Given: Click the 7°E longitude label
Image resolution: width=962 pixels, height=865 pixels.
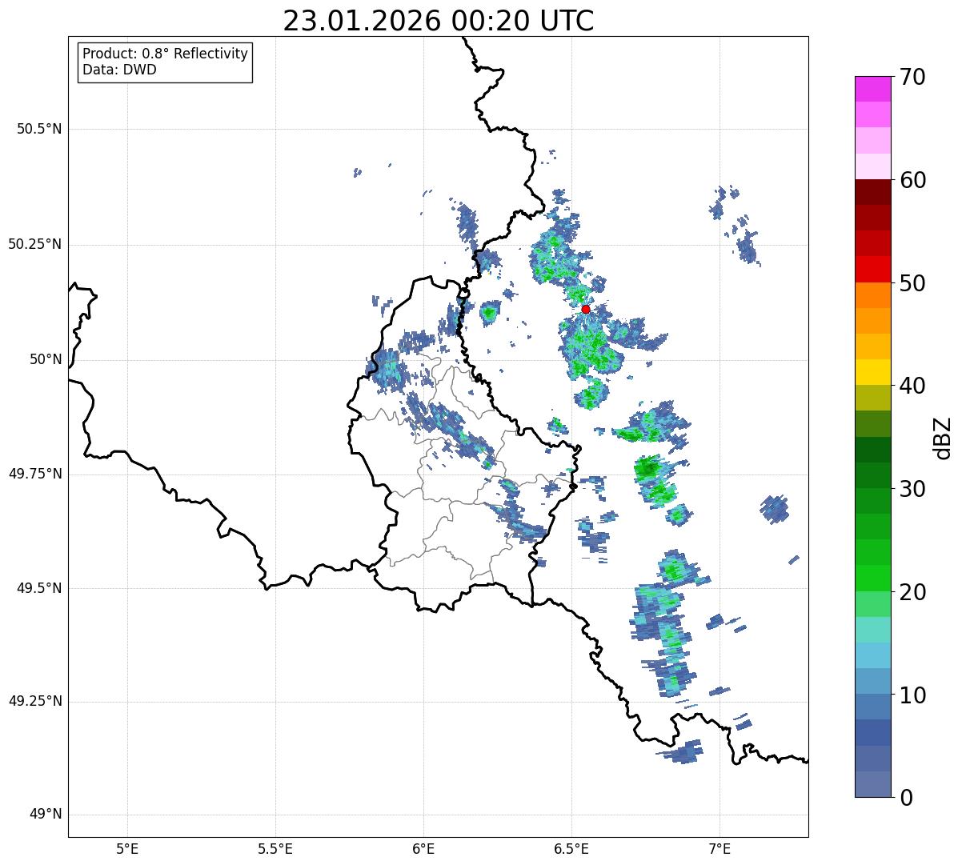Looking at the screenshot, I should click(719, 848).
